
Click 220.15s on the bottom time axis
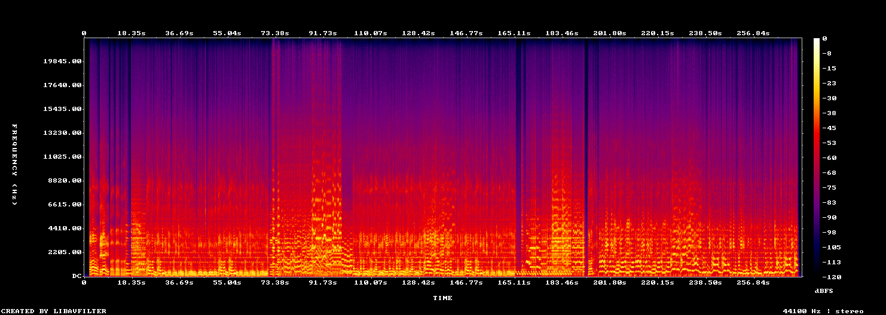[658, 283]
